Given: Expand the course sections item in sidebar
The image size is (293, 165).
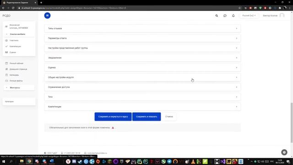Looking at the screenshot, I should click(x=19, y=34).
